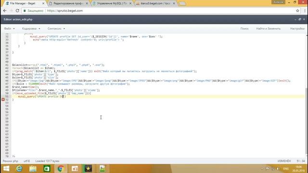Maximize the editor action_edit.php panel
The height and width of the screenshot is (173, 308).
[300, 19]
